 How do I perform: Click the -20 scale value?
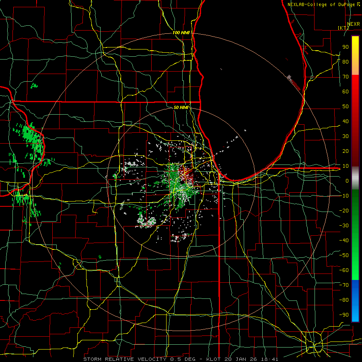tap(344, 210)
